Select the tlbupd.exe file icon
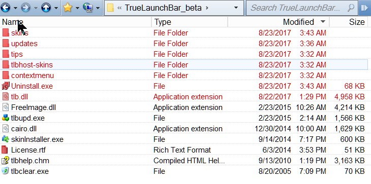Viewport: 371px width, 184px height. (x=5, y=118)
